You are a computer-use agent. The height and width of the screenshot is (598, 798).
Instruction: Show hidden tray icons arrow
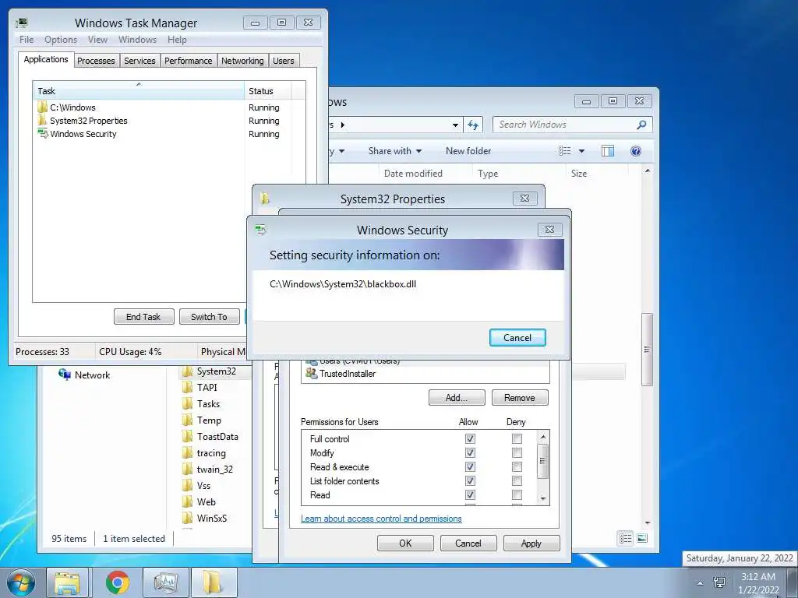pos(701,582)
